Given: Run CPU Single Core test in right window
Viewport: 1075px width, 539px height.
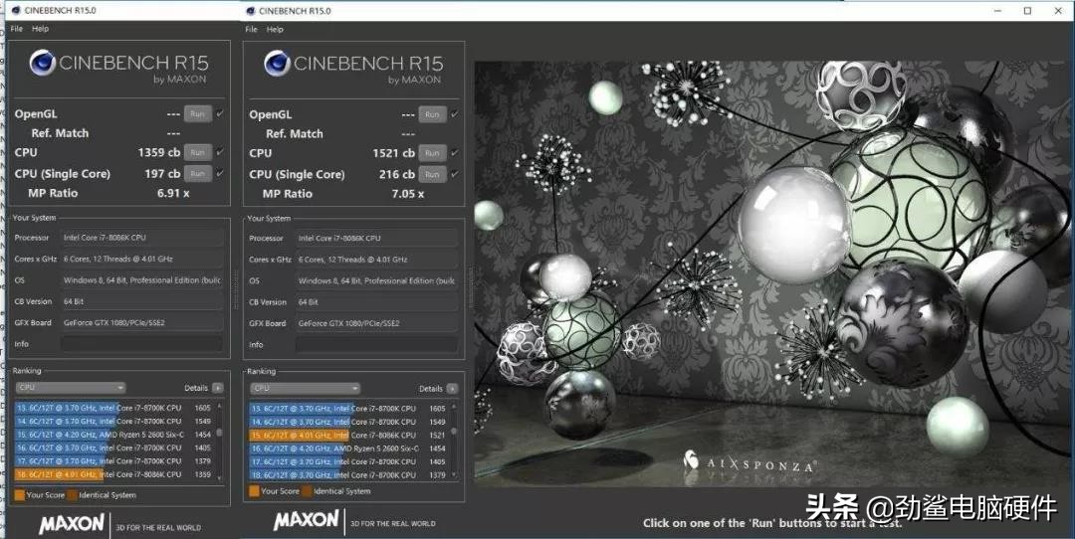Looking at the screenshot, I should tap(432, 175).
